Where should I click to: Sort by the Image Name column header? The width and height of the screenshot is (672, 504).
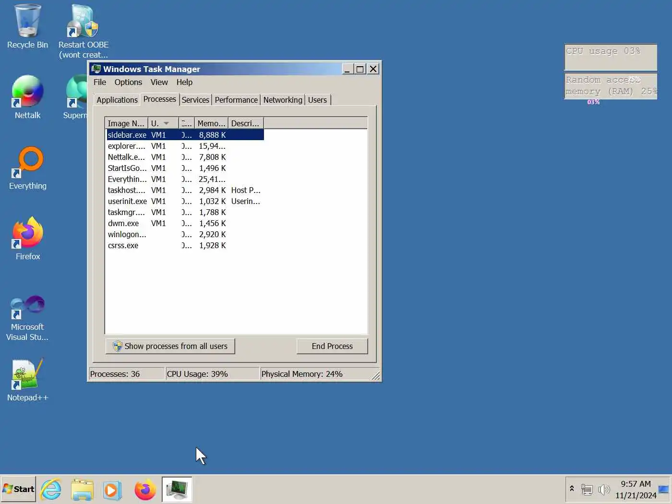126,123
